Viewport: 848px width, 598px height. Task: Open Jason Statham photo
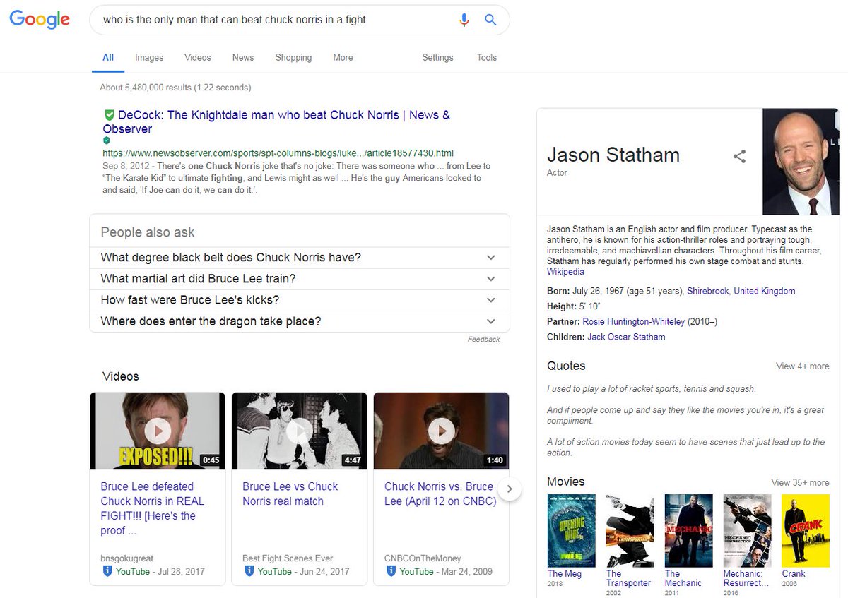coord(801,162)
